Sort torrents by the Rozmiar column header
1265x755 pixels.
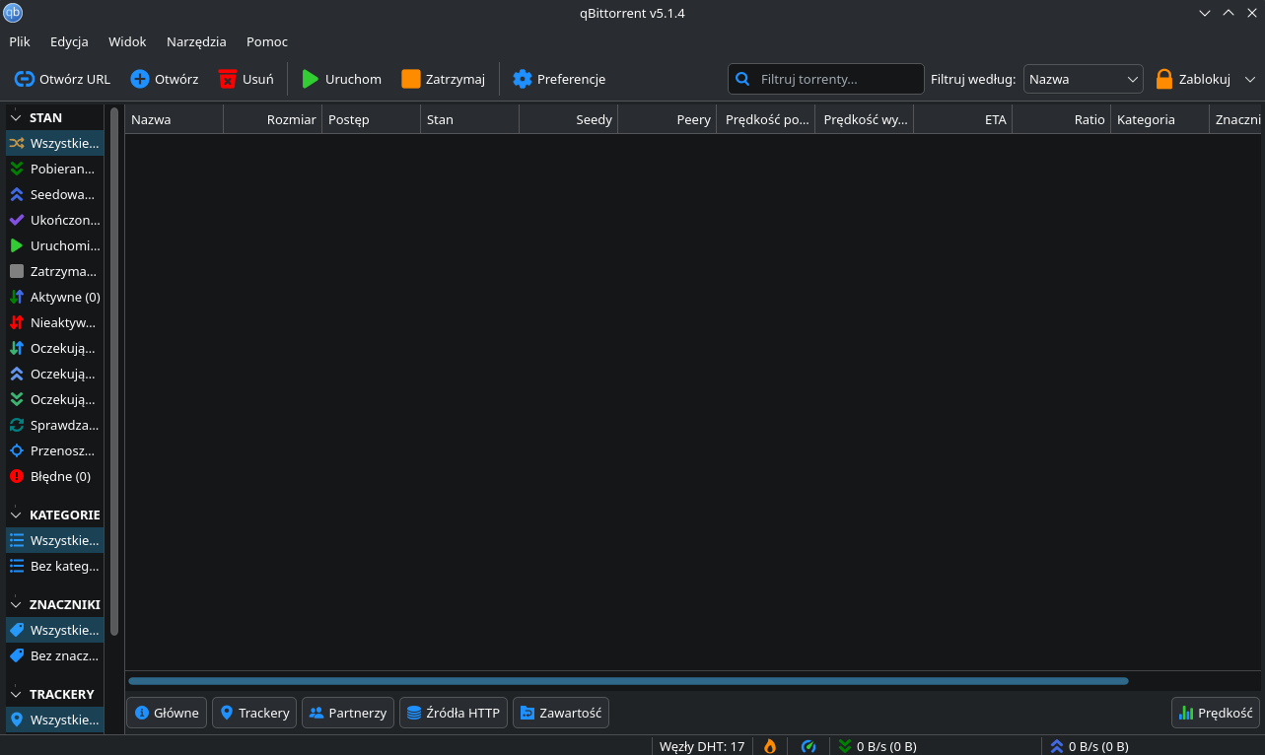coord(273,119)
